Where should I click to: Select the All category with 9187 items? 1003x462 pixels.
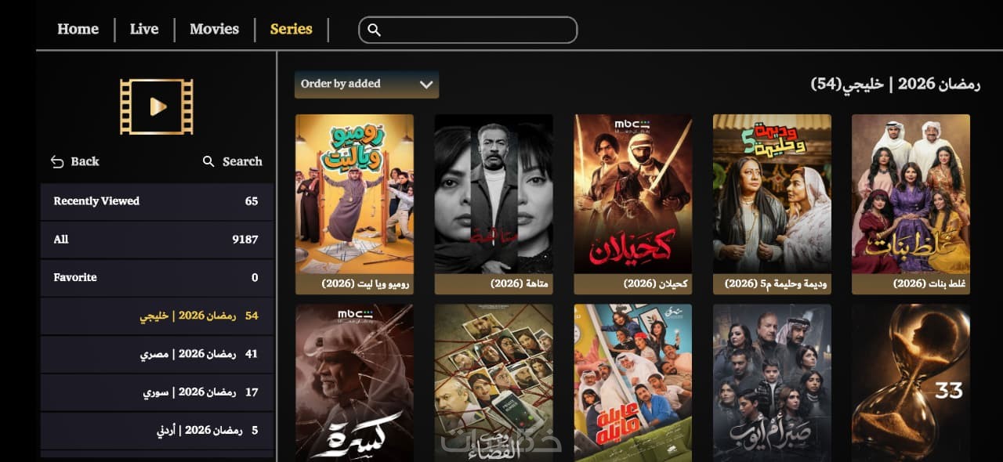pyautogui.click(x=157, y=240)
